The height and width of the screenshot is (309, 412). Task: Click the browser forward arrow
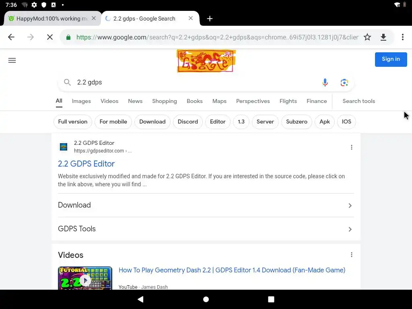[31, 37]
